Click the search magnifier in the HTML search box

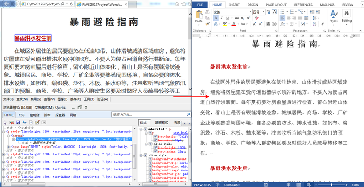coord(188,115)
